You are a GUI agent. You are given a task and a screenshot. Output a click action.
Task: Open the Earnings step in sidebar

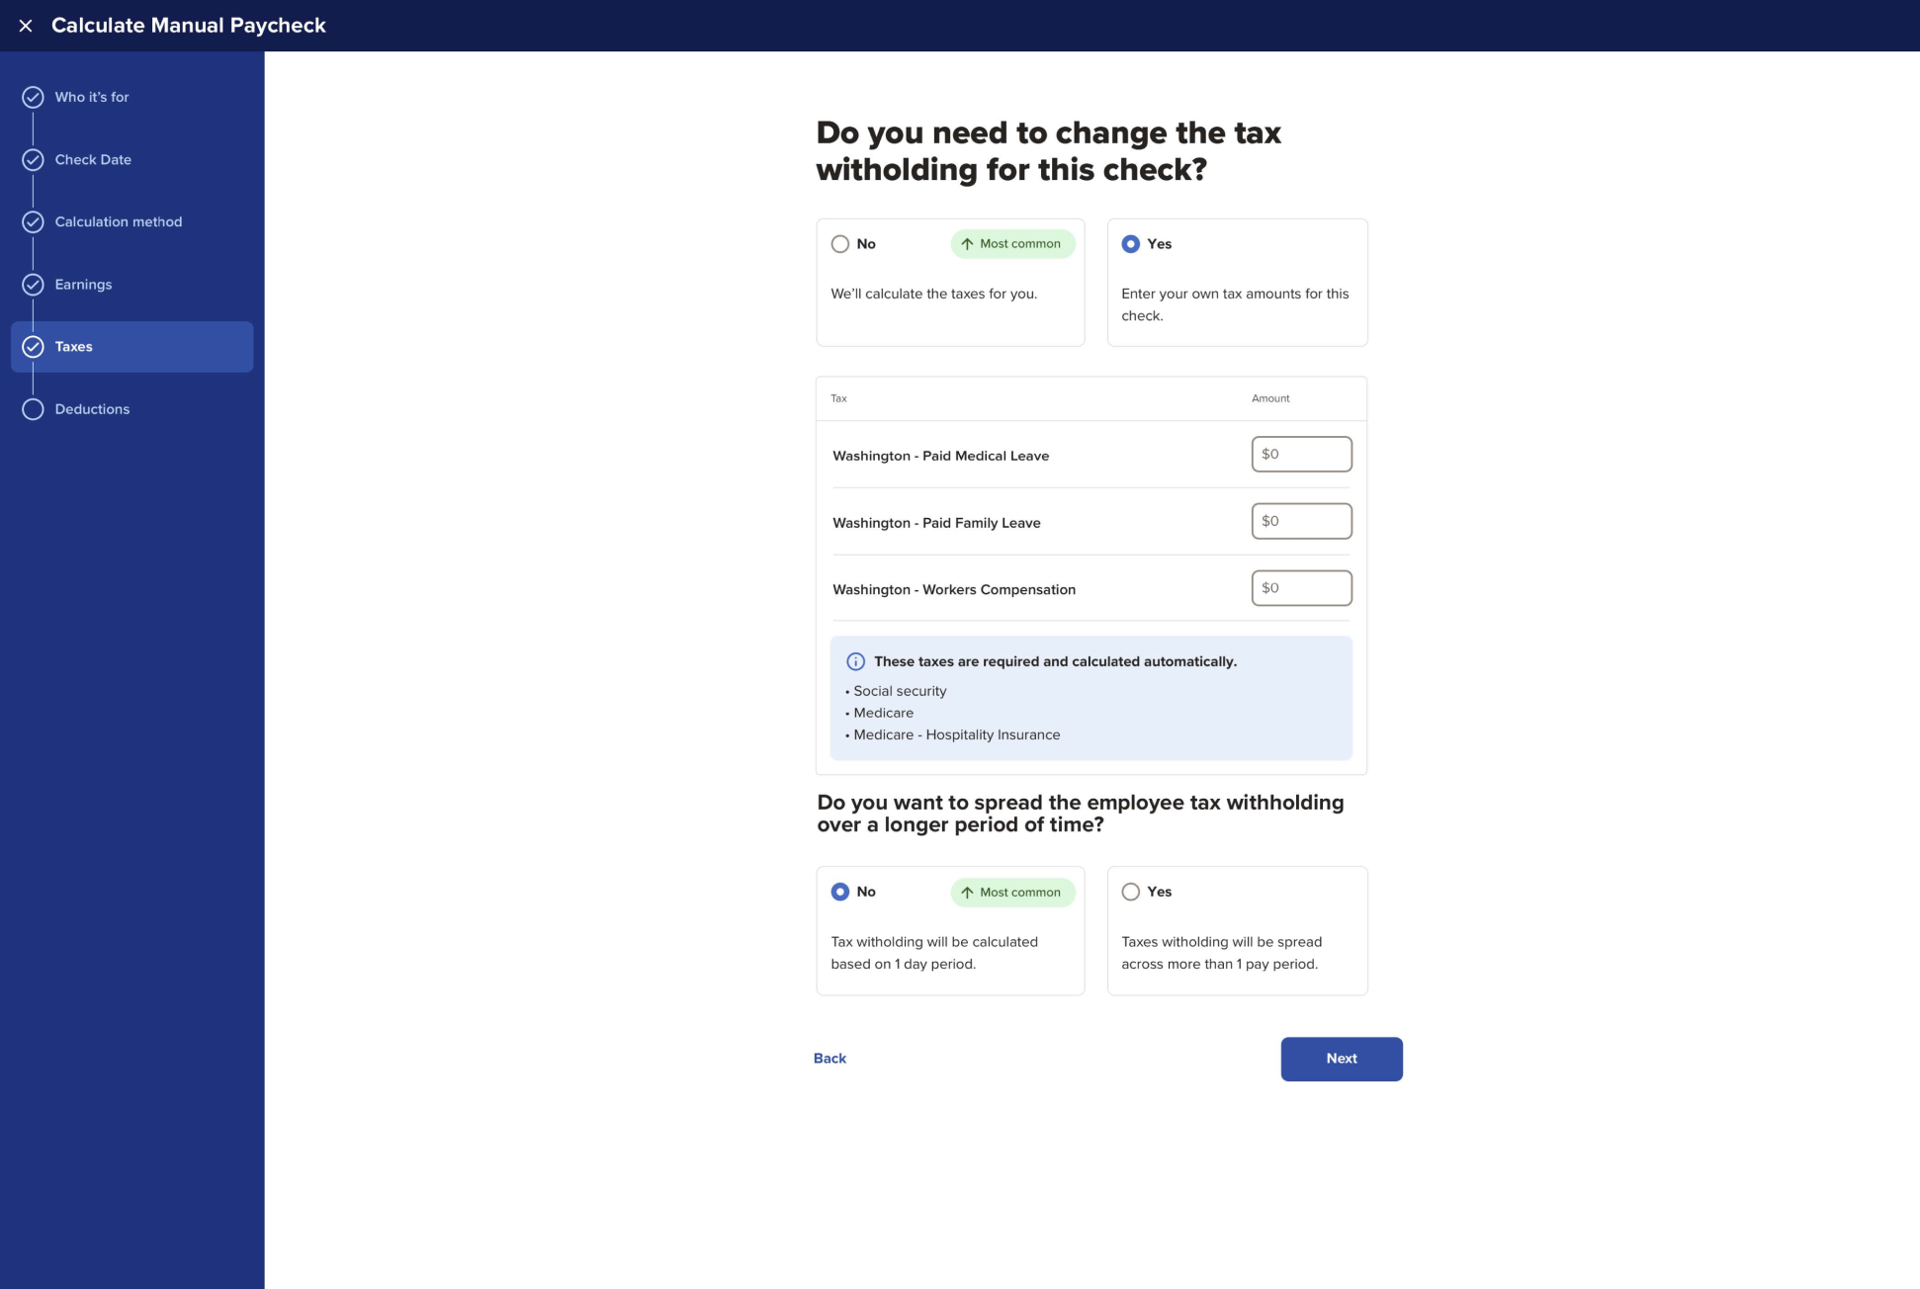[83, 285]
